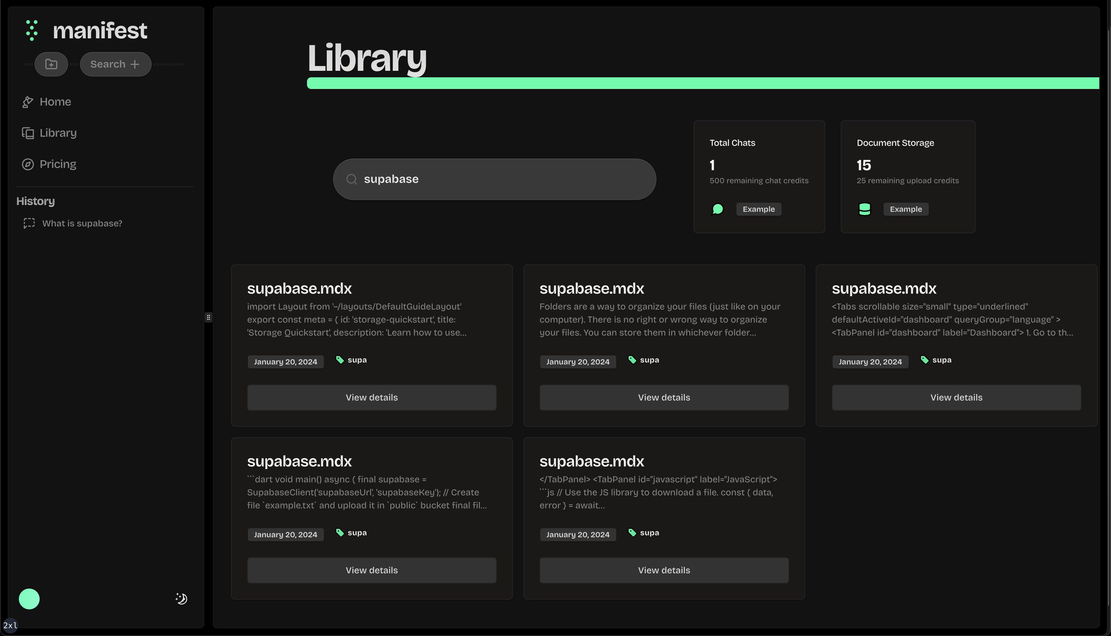1111x636 pixels.
Task: Click the database icon in Document Storage
Action: click(864, 209)
